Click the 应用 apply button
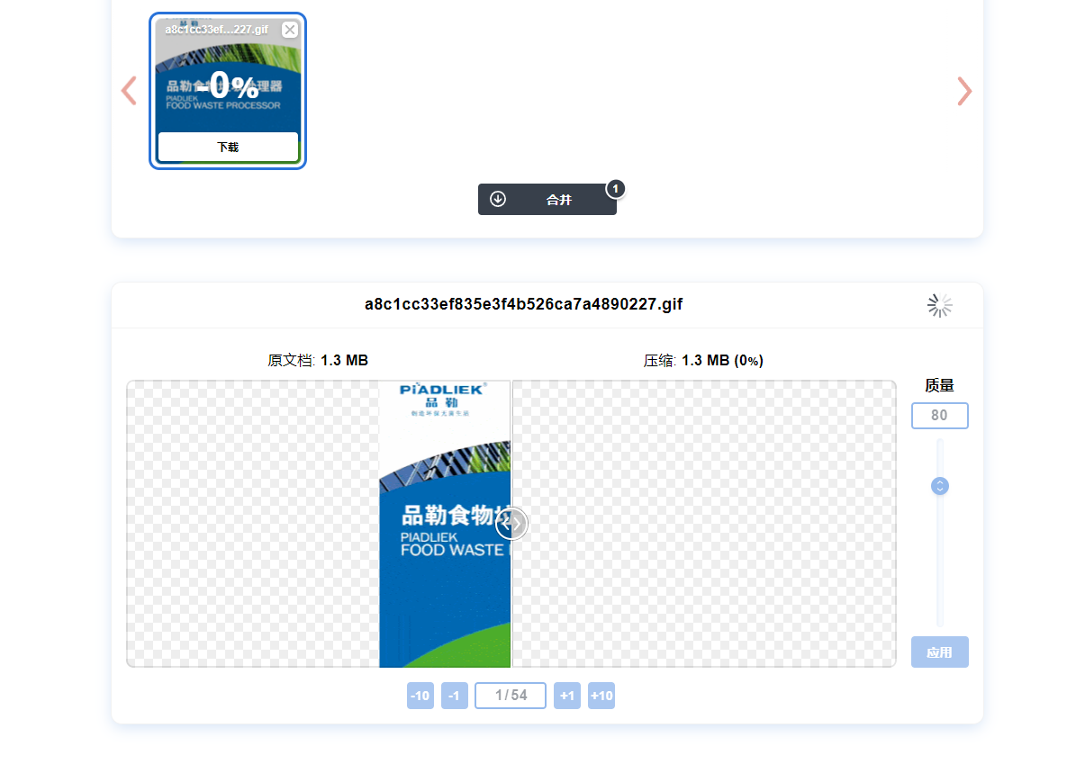This screenshot has height=764, width=1085. coord(939,652)
